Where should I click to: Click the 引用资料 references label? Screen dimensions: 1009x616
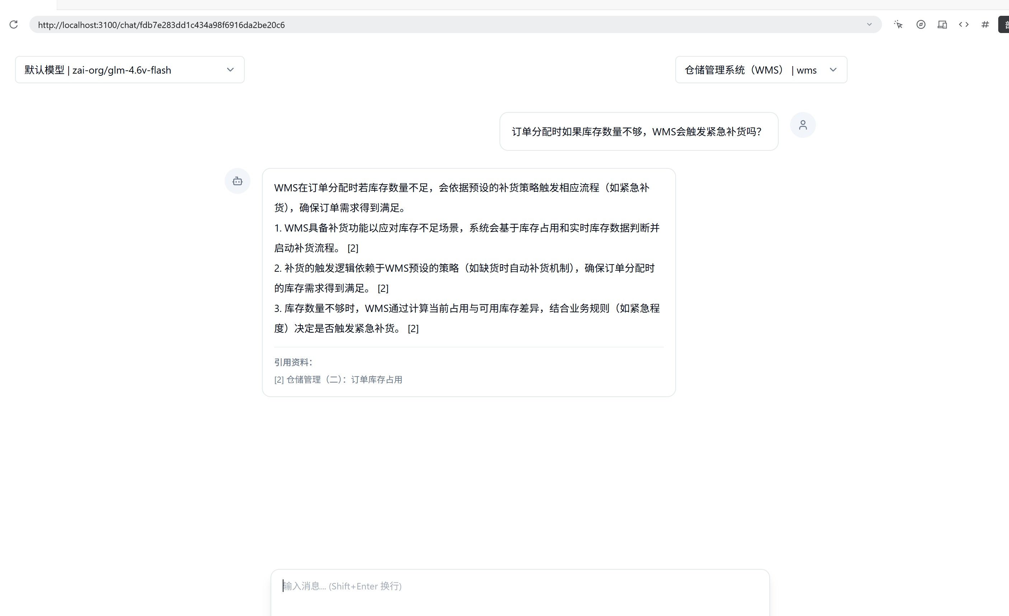(293, 363)
